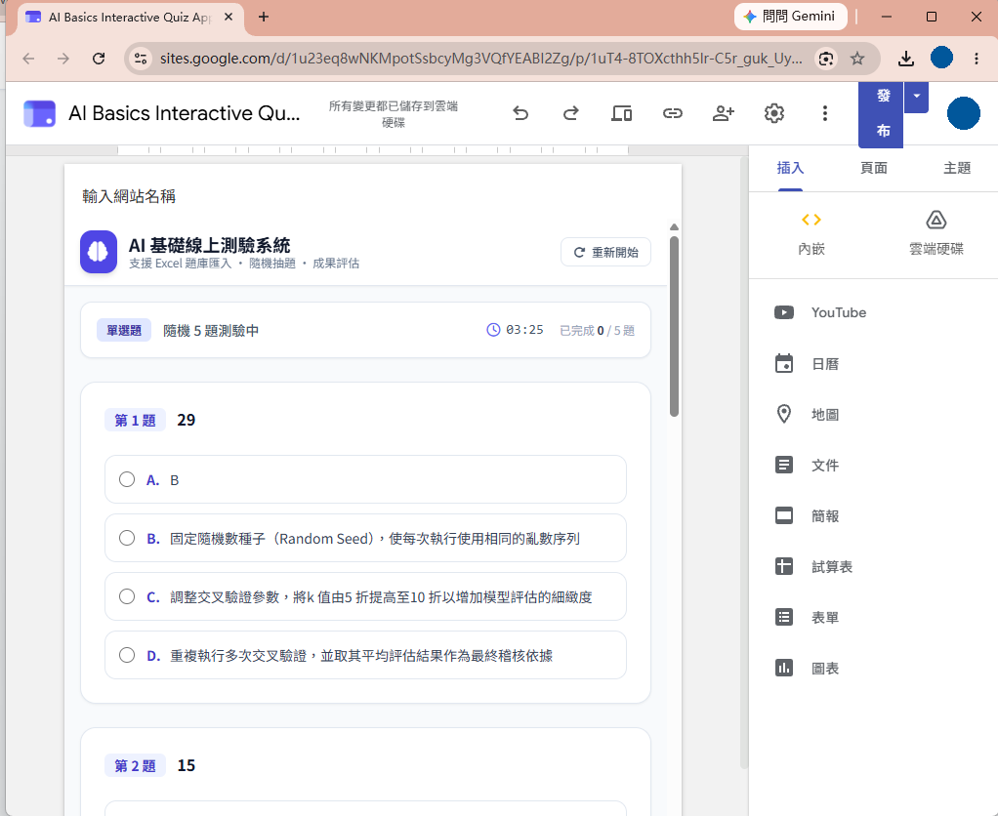Click the undo arrow in Sites toolbar
The width and height of the screenshot is (998, 816).
tap(520, 113)
